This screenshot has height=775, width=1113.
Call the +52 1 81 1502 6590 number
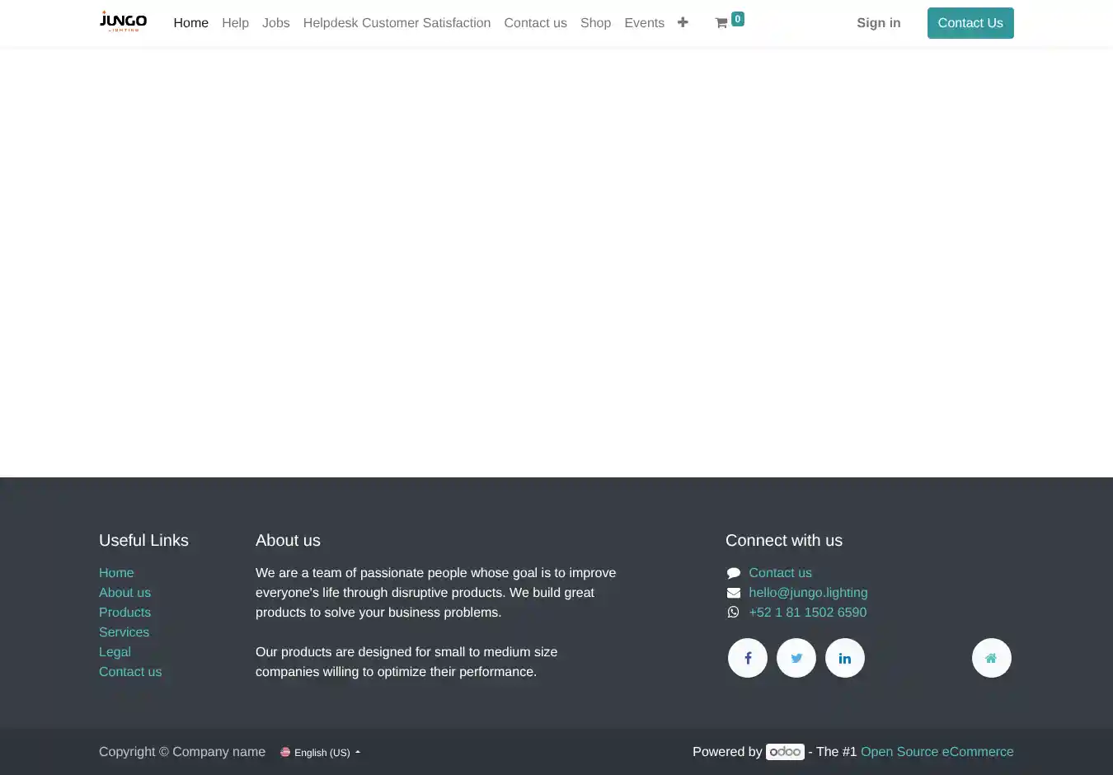coord(807,613)
